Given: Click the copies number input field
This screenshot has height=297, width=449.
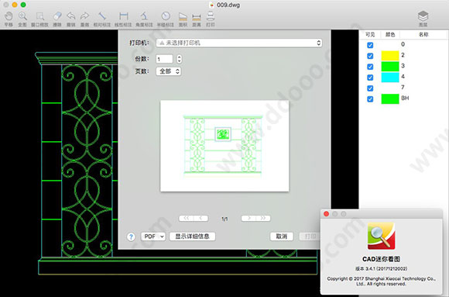Looking at the screenshot, I should [164, 59].
